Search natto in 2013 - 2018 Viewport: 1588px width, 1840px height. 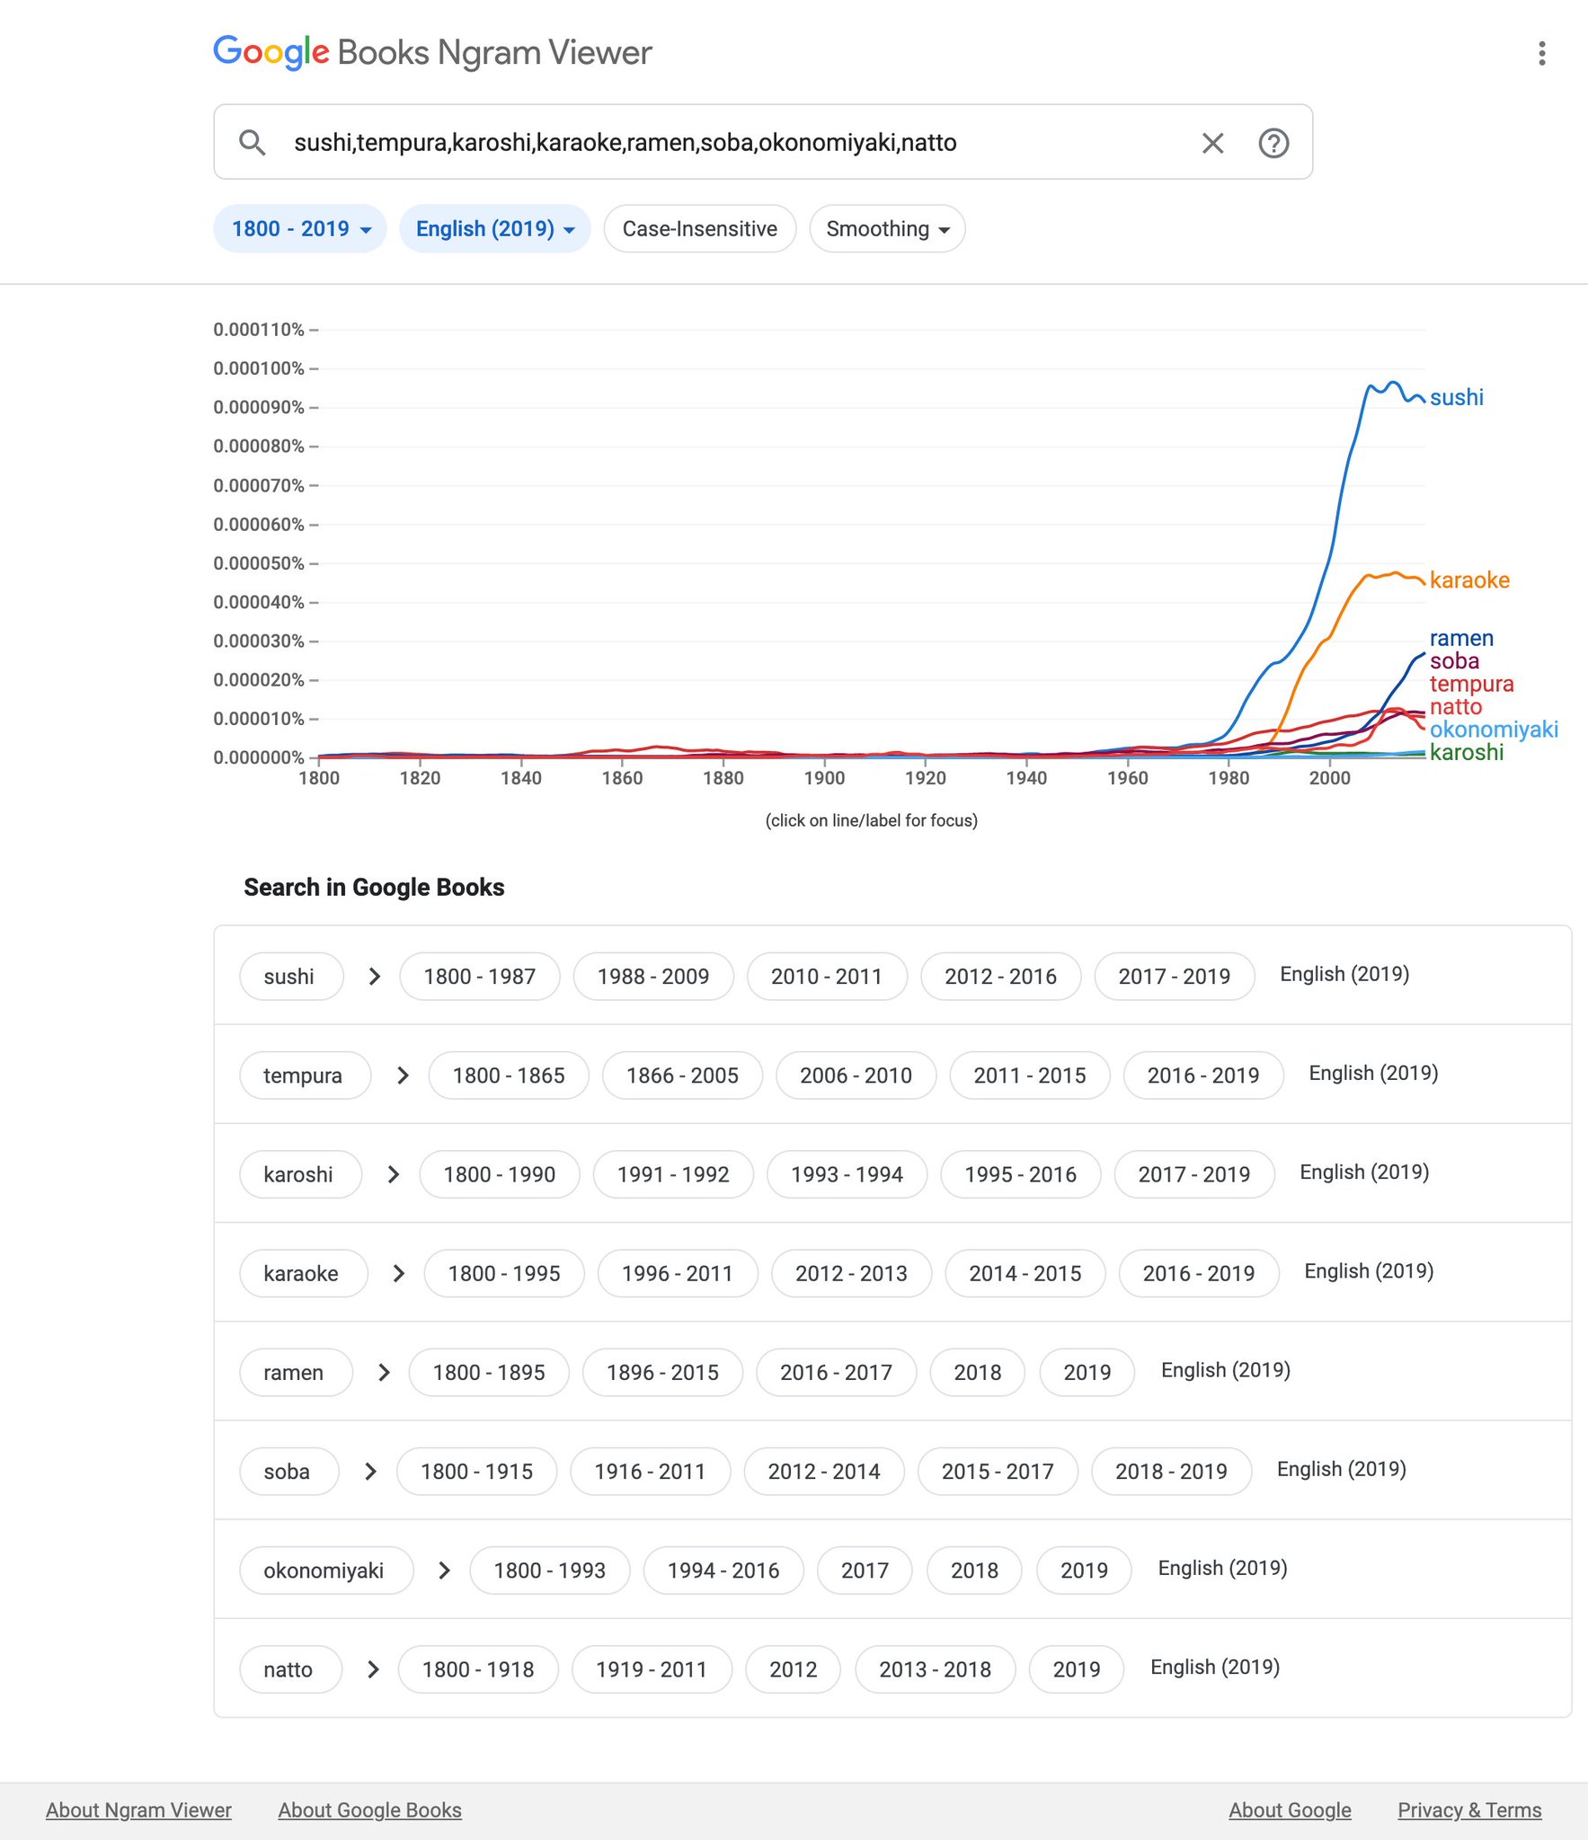click(x=935, y=1669)
